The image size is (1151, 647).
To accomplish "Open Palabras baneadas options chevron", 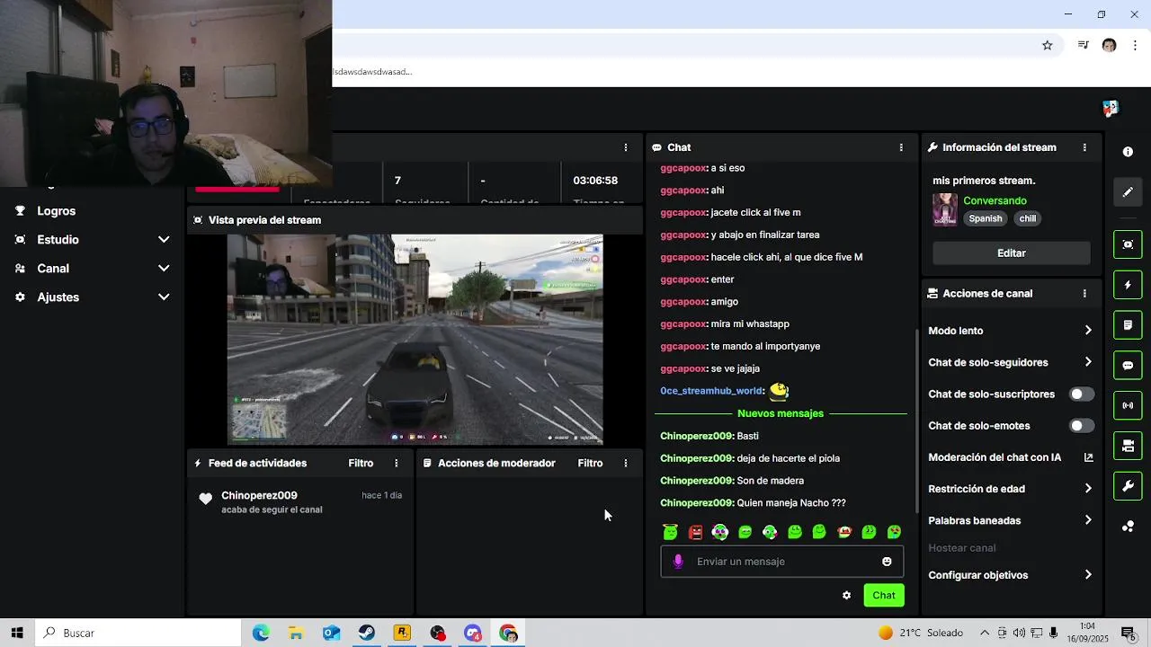I will (x=1088, y=520).
